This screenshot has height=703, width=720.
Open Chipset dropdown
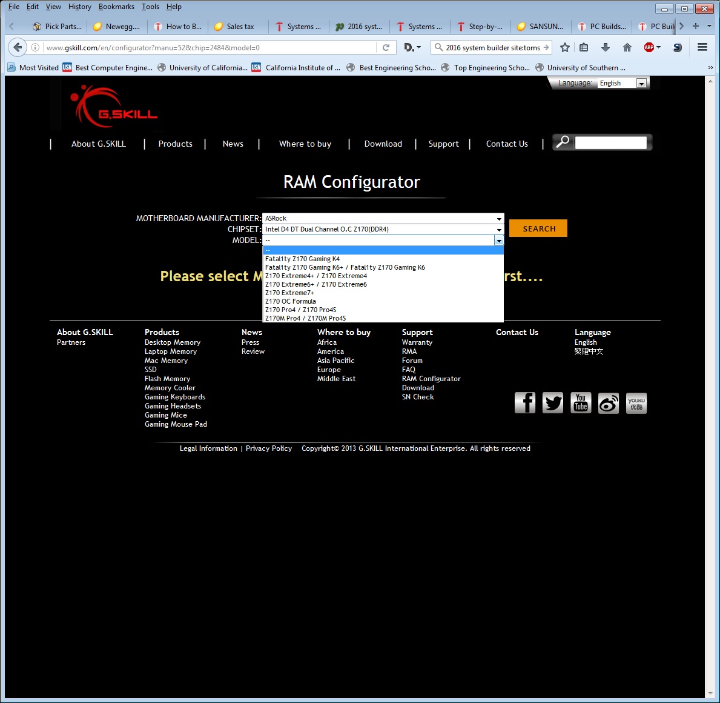383,229
